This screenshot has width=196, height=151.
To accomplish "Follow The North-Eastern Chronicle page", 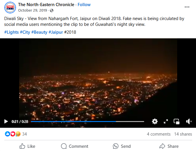I will tap(84, 5).
